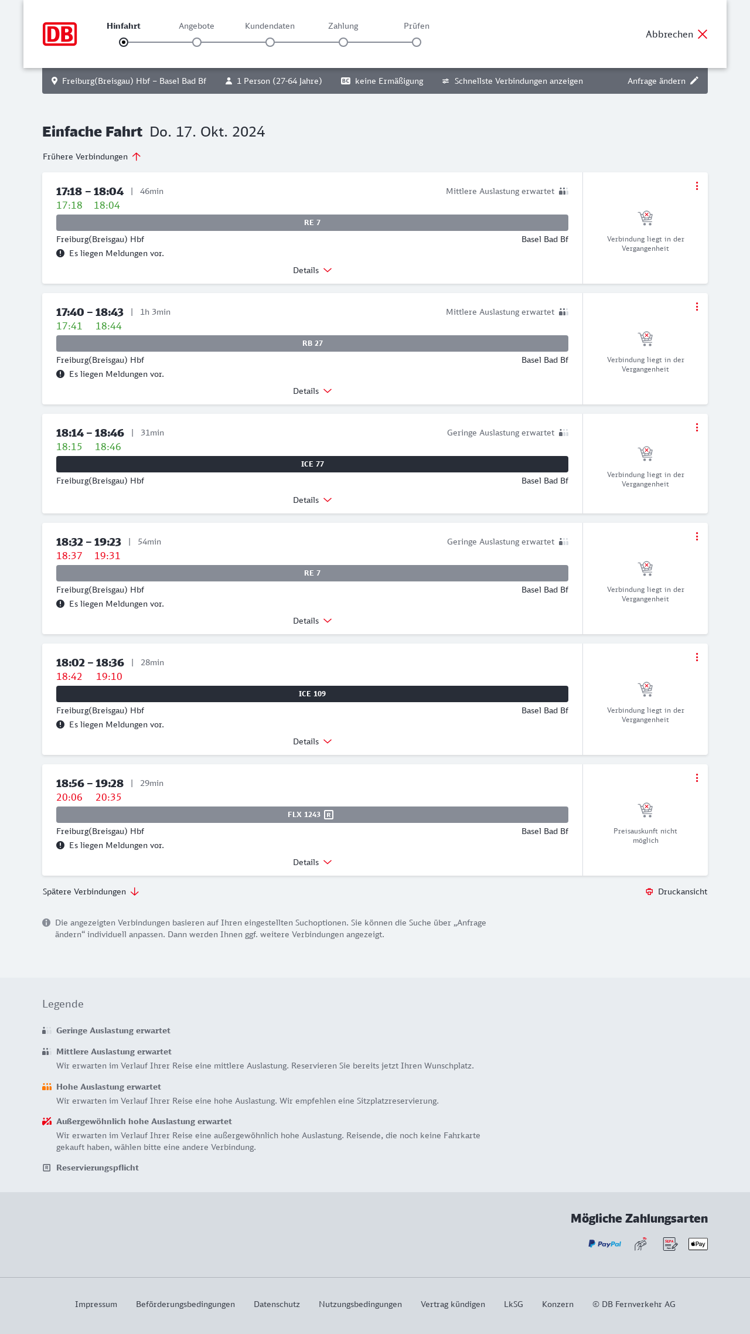Viewport: 750px width, 1334px height.
Task: Open the Impressum footer link
Action: tap(96, 1304)
